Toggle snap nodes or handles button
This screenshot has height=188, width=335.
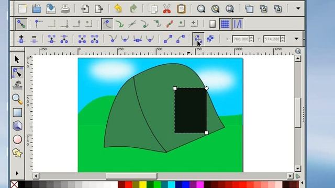tap(107, 24)
